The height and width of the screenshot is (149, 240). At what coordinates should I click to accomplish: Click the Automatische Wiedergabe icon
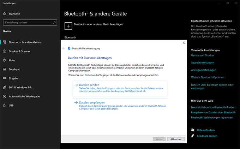(5, 96)
